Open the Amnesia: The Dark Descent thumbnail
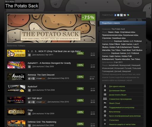The width and height of the screenshot is (152, 127). coord(16,77)
